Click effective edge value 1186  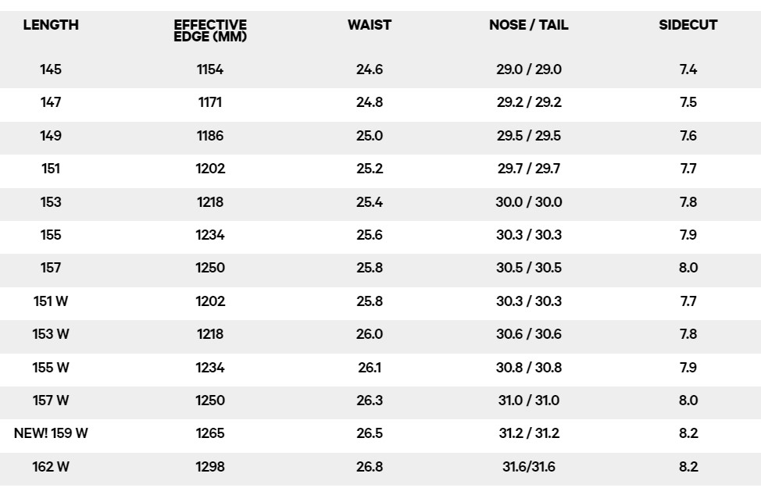(210, 135)
